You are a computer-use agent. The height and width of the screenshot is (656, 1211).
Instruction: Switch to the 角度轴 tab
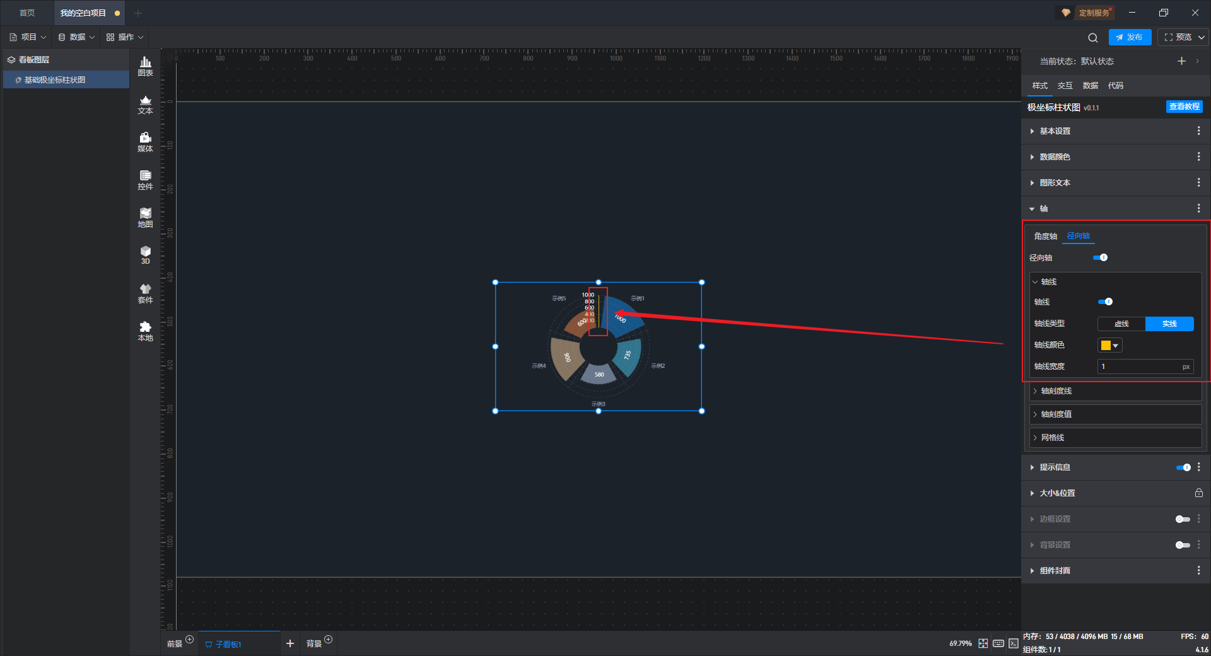[1045, 236]
